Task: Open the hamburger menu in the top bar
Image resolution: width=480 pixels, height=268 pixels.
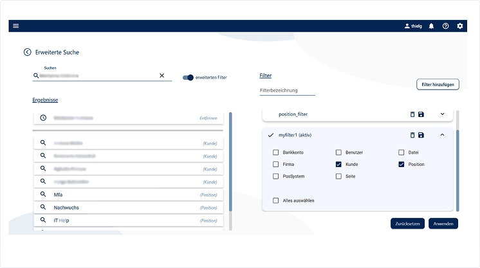Action: 16,26
